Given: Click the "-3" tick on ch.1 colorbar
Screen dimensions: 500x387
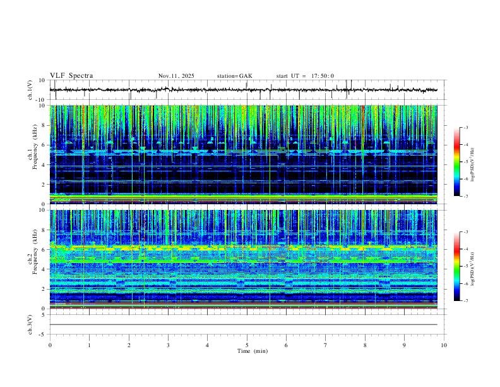Looking at the screenshot, I should tap(466, 127).
